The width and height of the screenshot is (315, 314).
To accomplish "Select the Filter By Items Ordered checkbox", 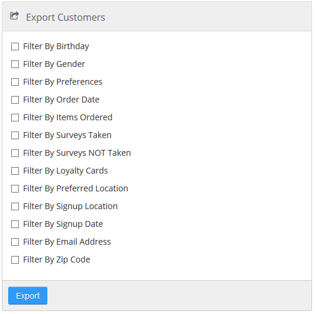I will (15, 118).
